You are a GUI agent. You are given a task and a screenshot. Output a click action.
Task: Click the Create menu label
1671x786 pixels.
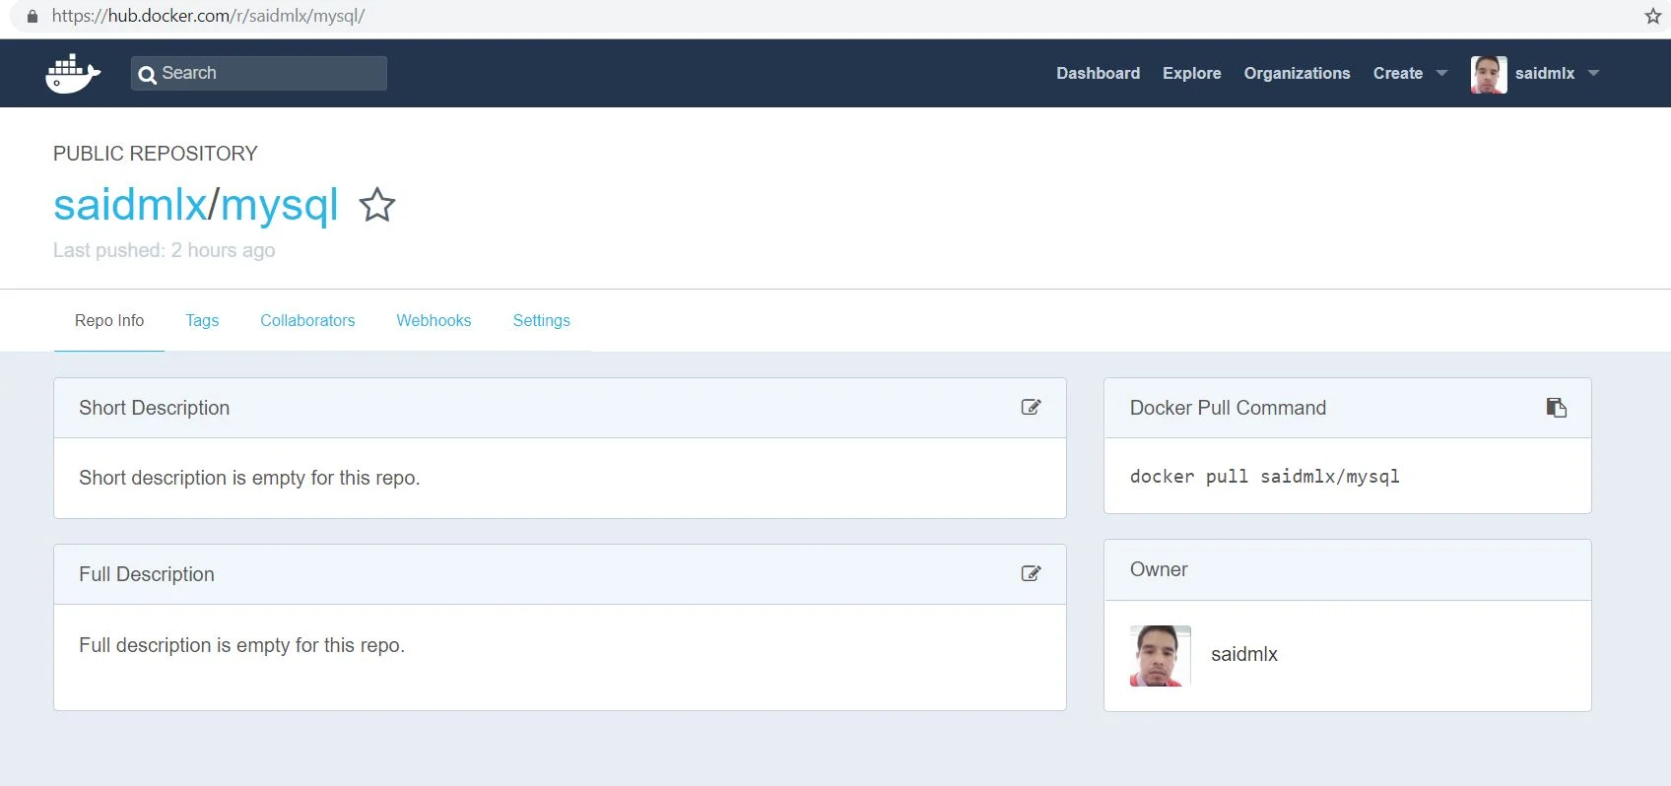[1397, 73]
